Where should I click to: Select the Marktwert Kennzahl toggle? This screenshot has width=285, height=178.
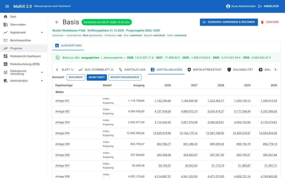point(97,77)
